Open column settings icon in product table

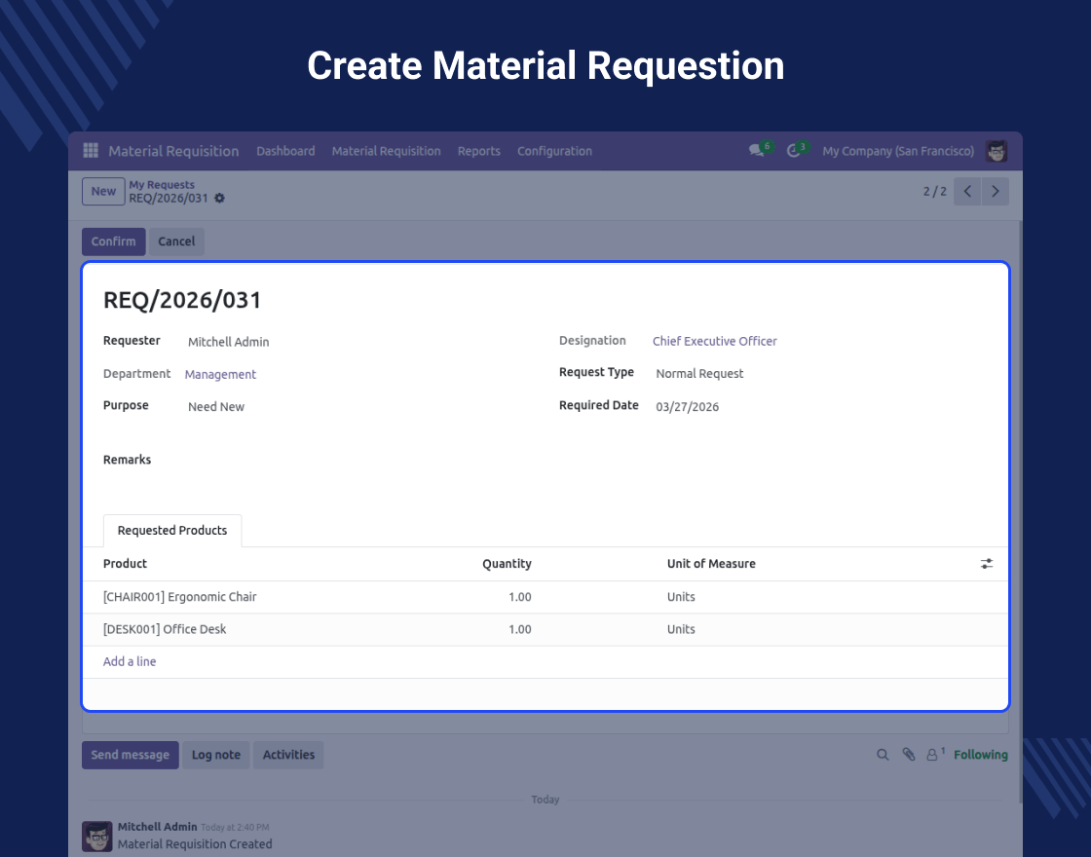pyautogui.click(x=987, y=564)
